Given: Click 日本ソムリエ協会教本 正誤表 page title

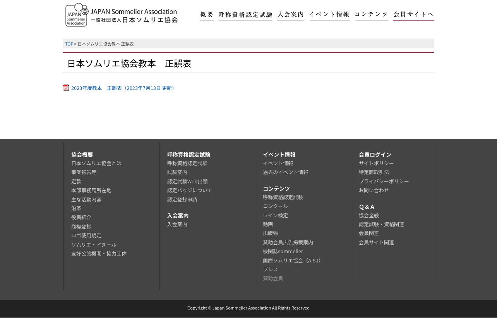Looking at the screenshot, I should (x=129, y=63).
